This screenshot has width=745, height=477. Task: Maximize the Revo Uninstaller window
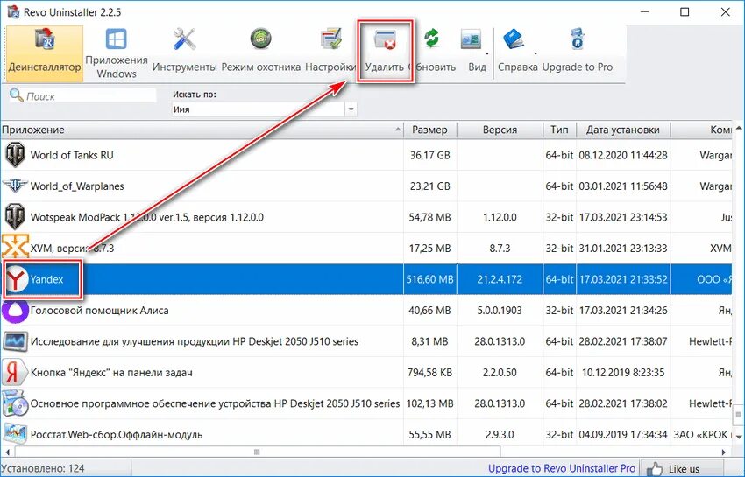[685, 12]
